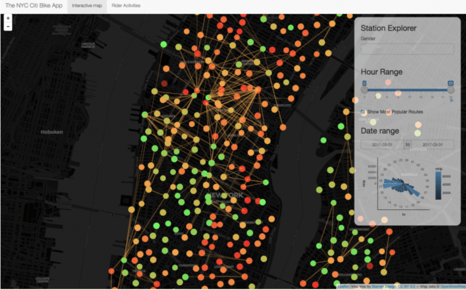Click the Hoboken label on the map
466x290 pixels.
pos(51,132)
